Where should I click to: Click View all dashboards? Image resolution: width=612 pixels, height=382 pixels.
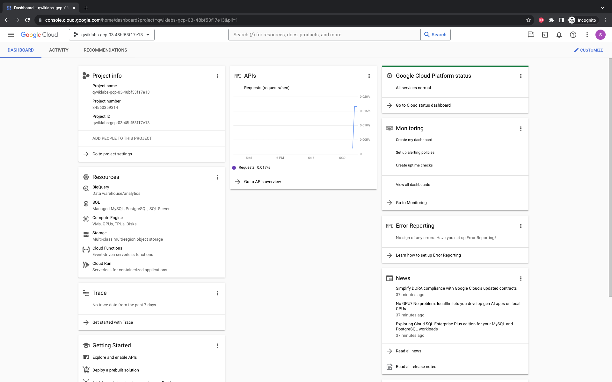(413, 185)
